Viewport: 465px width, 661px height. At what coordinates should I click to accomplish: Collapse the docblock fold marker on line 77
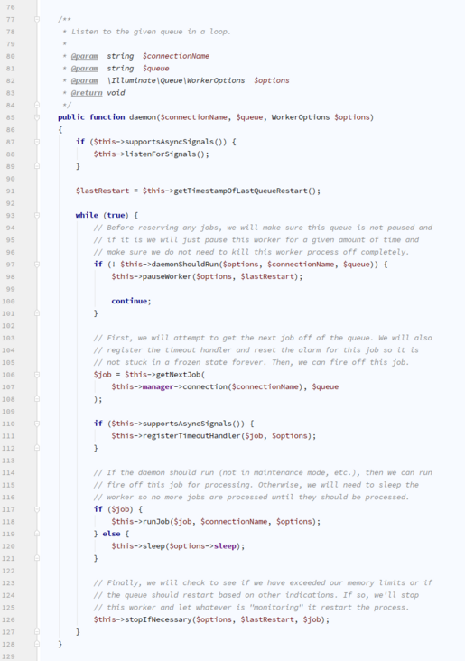[x=37, y=19]
